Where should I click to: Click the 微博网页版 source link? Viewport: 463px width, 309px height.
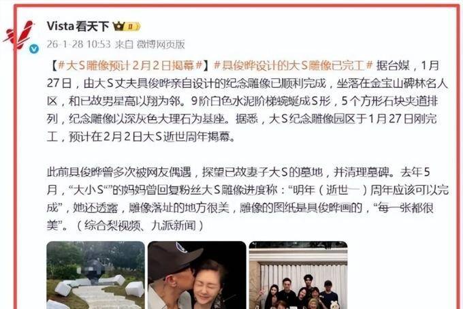pyautogui.click(x=161, y=44)
